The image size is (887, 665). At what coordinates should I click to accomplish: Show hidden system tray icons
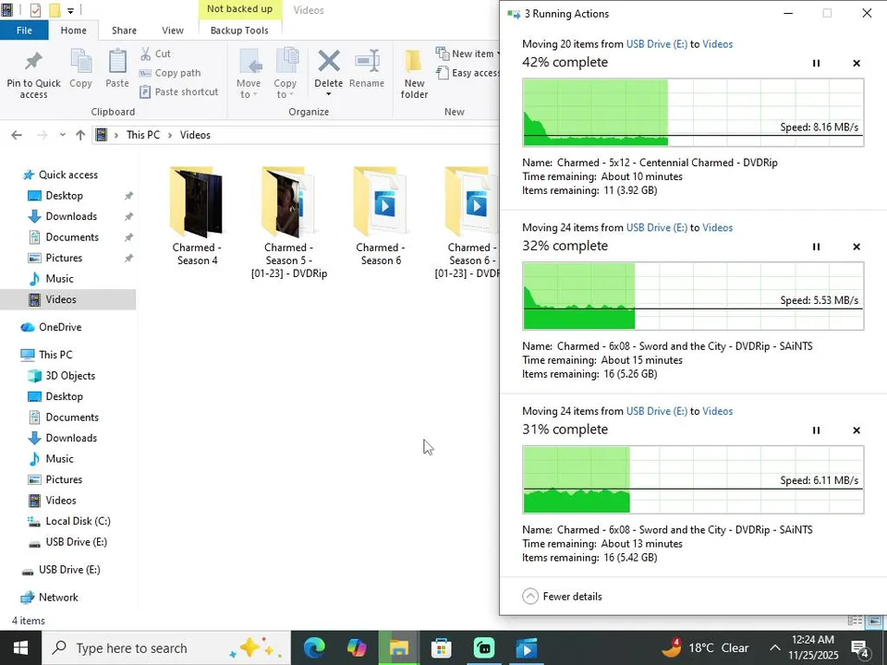pos(774,648)
